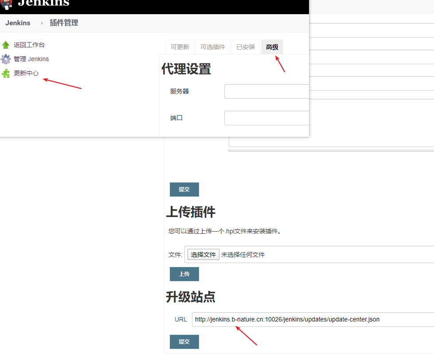Switch to the 可选插件 tab
Viewport: 434px width, 360px height.
(213, 47)
